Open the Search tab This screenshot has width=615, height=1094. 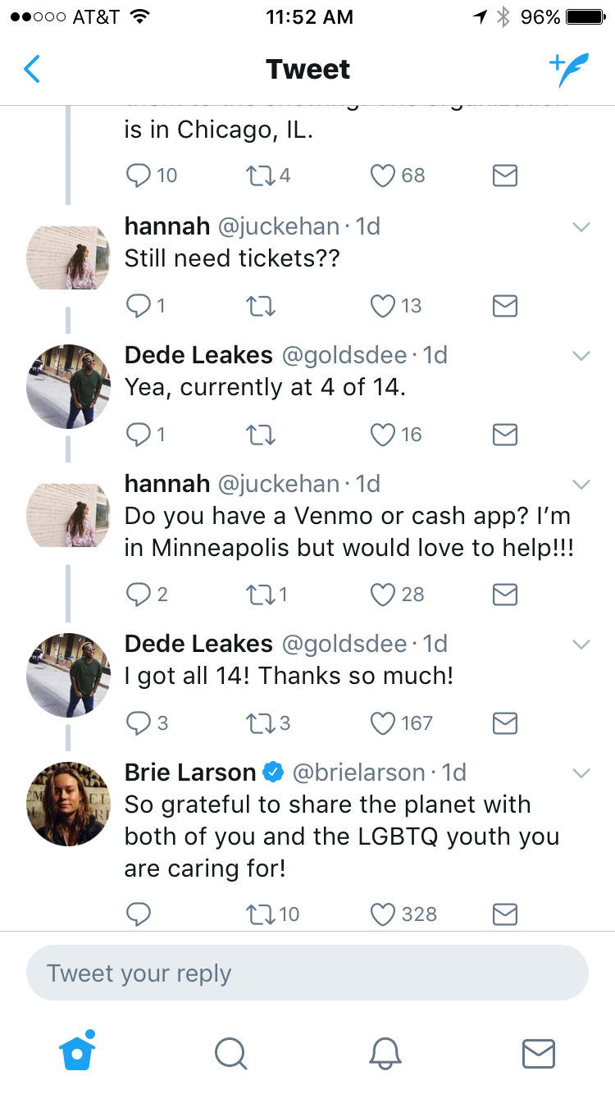pos(230,1053)
